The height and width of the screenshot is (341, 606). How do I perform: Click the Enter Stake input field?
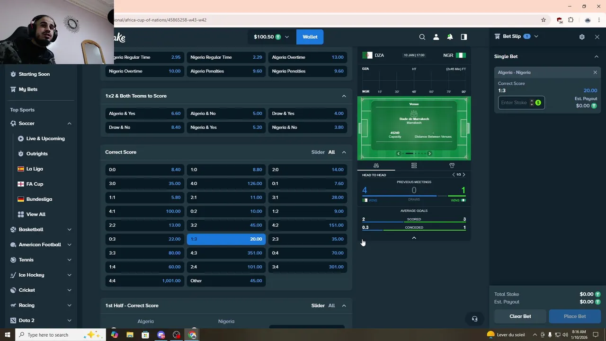[x=514, y=103]
